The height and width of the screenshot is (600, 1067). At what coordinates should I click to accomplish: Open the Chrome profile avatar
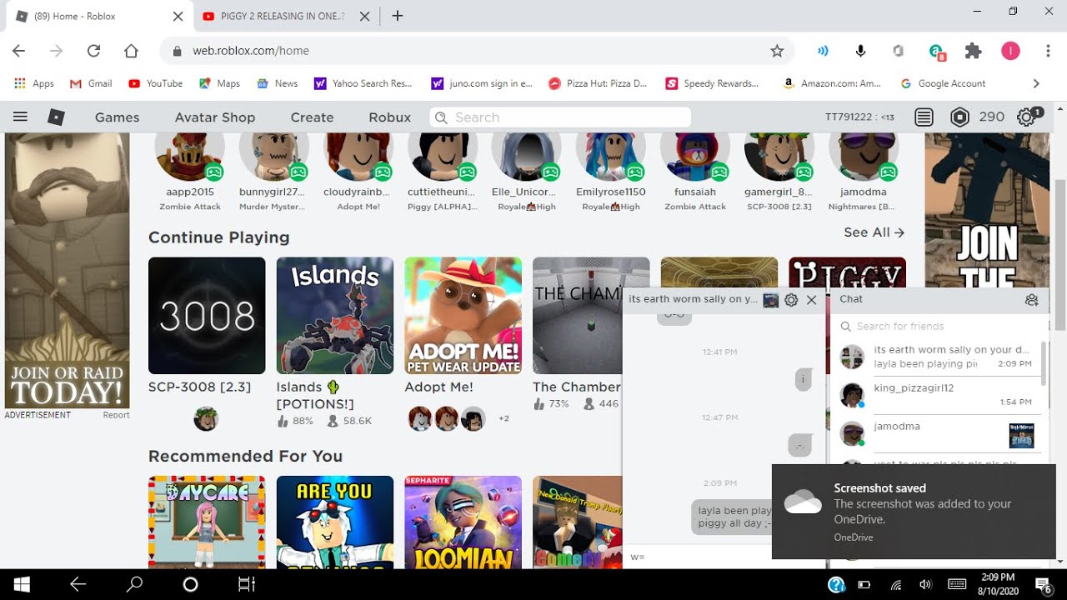1010,51
